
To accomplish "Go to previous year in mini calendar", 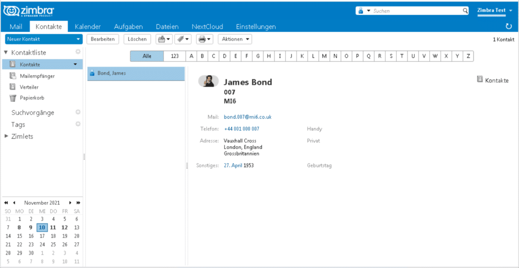I will [x=6, y=203].
